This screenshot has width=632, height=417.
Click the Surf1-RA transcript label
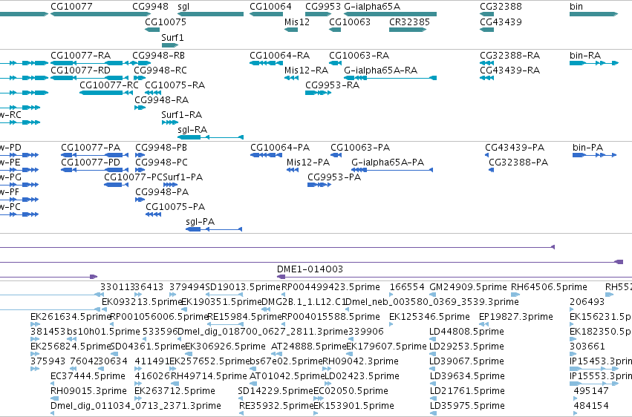tap(182, 115)
